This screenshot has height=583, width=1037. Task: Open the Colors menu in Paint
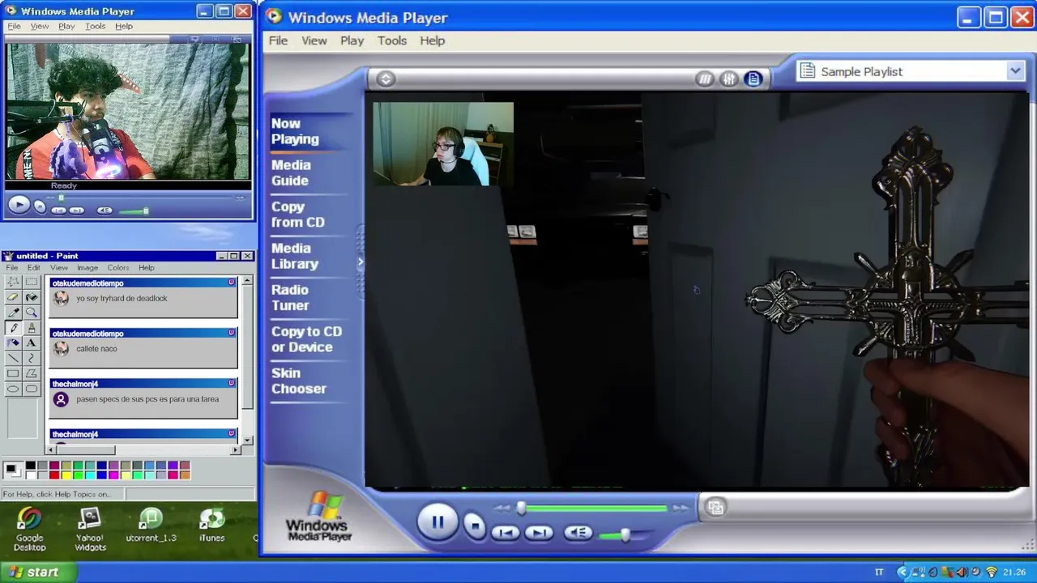pos(118,267)
